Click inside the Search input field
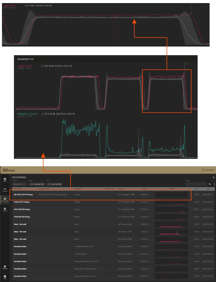The height and width of the screenshot is (282, 216). click(x=196, y=184)
